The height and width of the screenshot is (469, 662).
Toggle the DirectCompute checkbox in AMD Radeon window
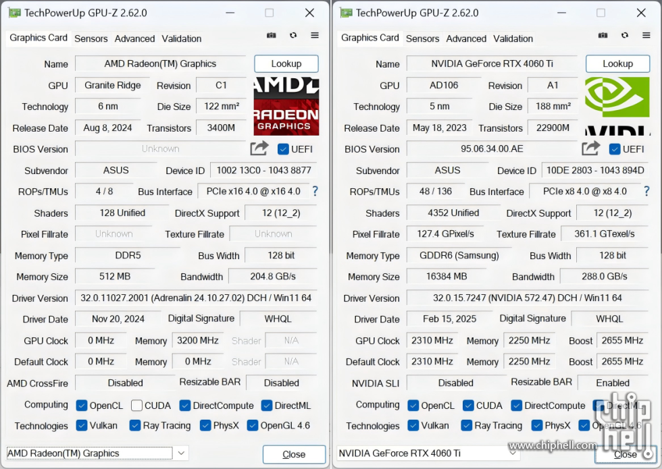pyautogui.click(x=184, y=406)
